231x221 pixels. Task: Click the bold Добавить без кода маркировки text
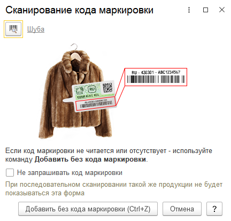[90, 159]
